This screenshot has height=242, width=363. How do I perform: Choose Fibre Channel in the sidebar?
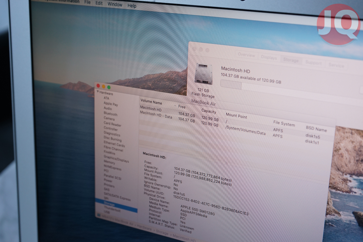pos(113,149)
